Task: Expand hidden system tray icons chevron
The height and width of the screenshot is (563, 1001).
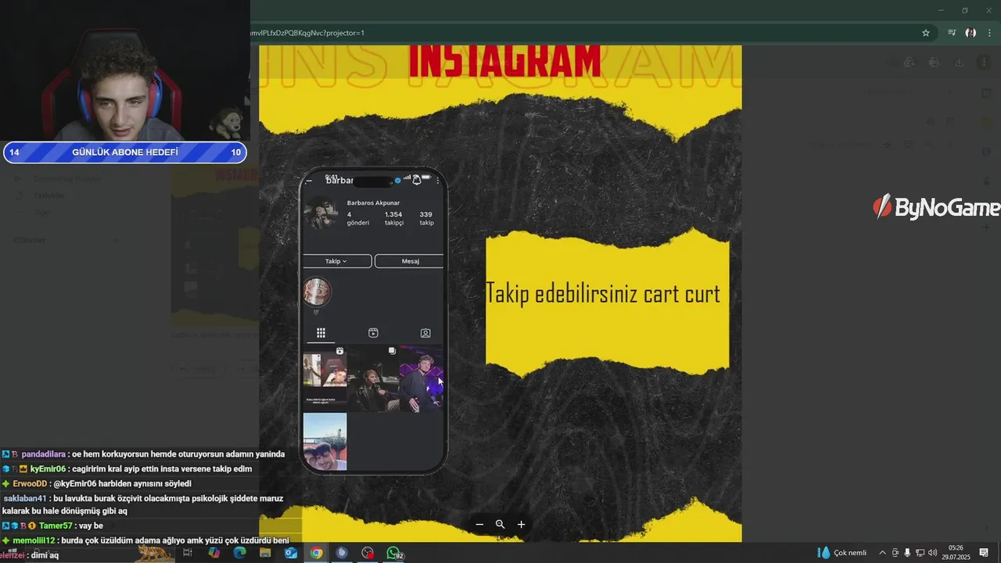Action: pyautogui.click(x=883, y=553)
